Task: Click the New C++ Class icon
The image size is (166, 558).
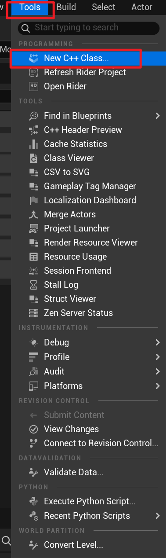Action: click(x=34, y=58)
